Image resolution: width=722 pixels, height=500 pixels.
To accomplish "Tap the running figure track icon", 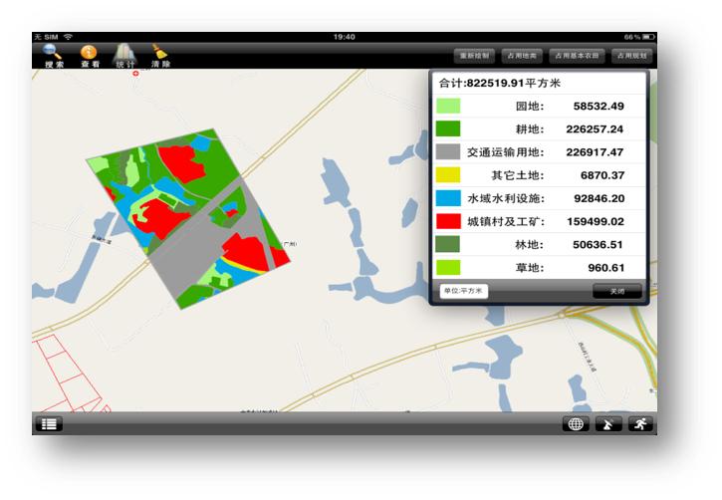I will pos(638,423).
